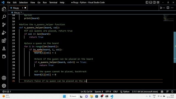Open the Run and Debug view
176x99 pixels.
point(4,33)
